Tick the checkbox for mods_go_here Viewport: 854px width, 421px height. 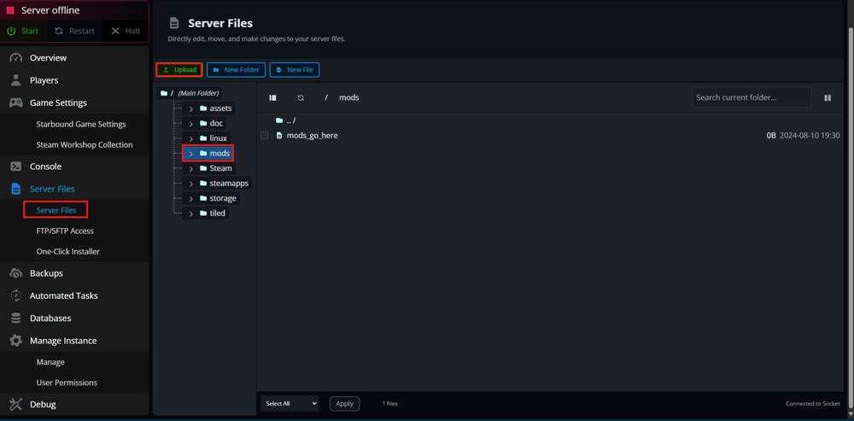265,136
